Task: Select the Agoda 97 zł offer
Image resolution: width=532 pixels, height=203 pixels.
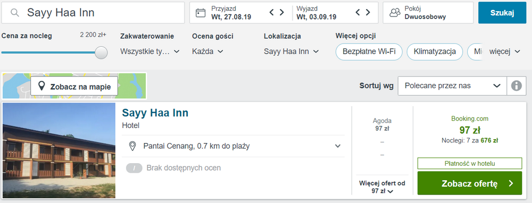Action: pyautogui.click(x=383, y=124)
